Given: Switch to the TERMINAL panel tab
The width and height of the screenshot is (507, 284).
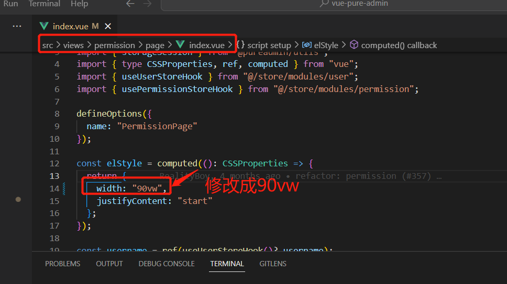Looking at the screenshot, I should (x=227, y=264).
